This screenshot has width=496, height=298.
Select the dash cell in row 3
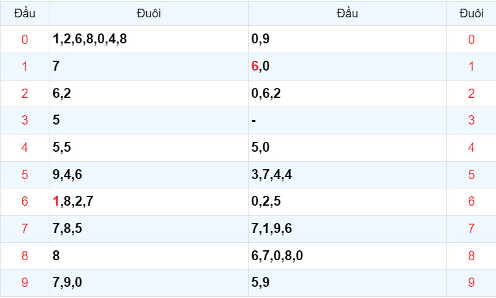coord(347,120)
